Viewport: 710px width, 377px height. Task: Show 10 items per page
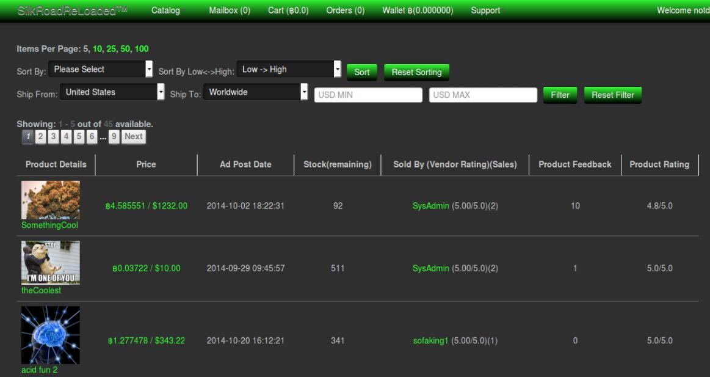pyautogui.click(x=97, y=48)
